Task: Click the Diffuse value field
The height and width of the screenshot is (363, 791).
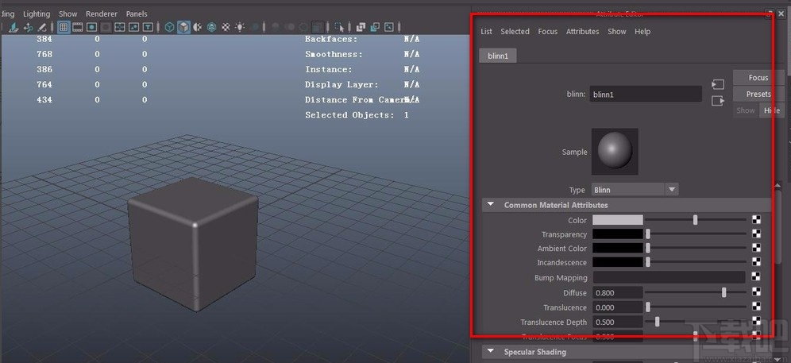Action: click(x=617, y=293)
